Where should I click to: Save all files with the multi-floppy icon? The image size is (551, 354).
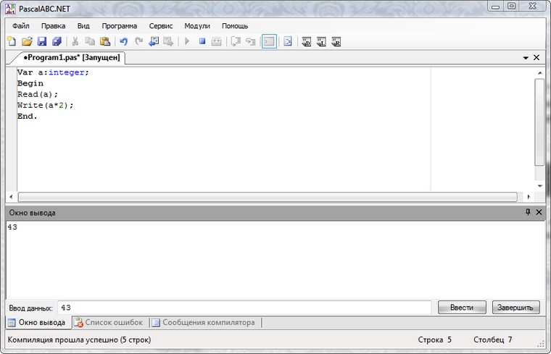point(57,41)
